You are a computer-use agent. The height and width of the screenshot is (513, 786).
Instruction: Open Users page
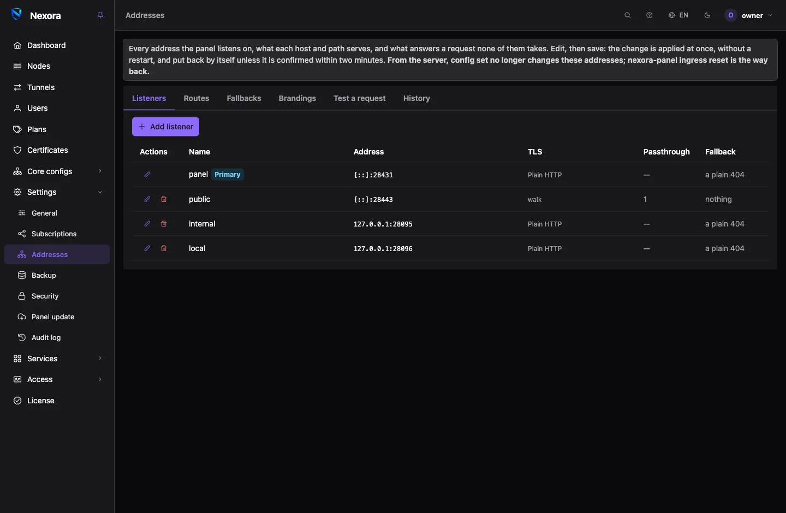[x=57, y=108]
